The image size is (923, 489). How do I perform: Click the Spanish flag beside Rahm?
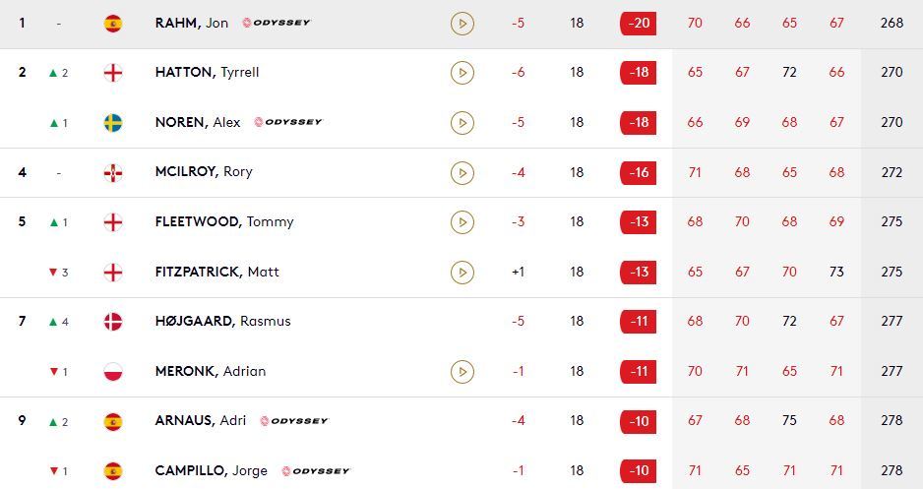(113, 23)
